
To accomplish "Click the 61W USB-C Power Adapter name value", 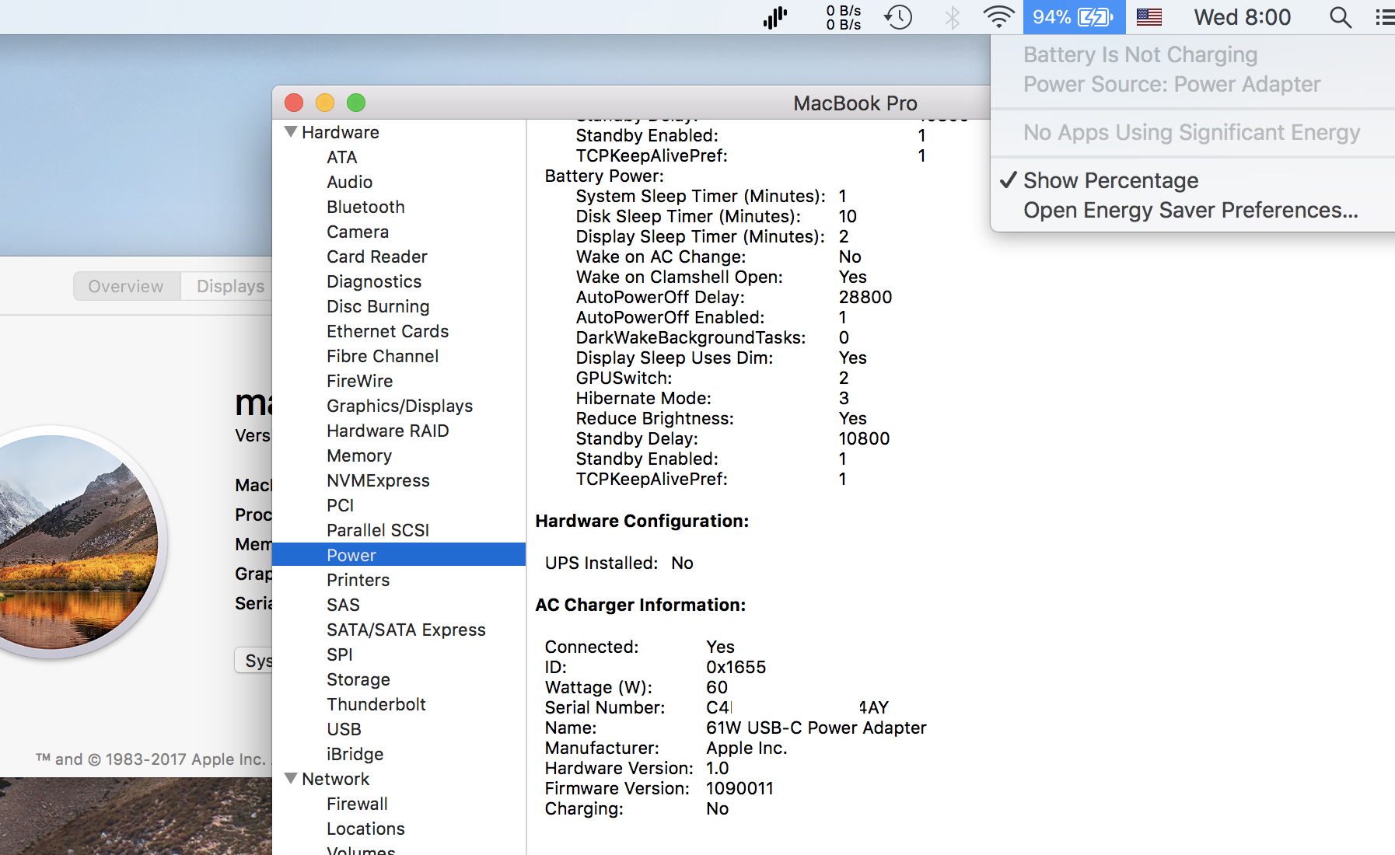I will point(816,728).
